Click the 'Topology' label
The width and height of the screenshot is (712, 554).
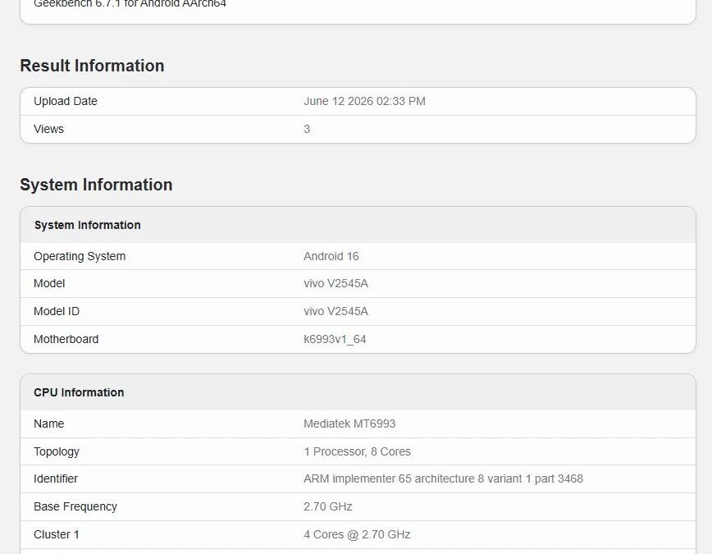(57, 451)
